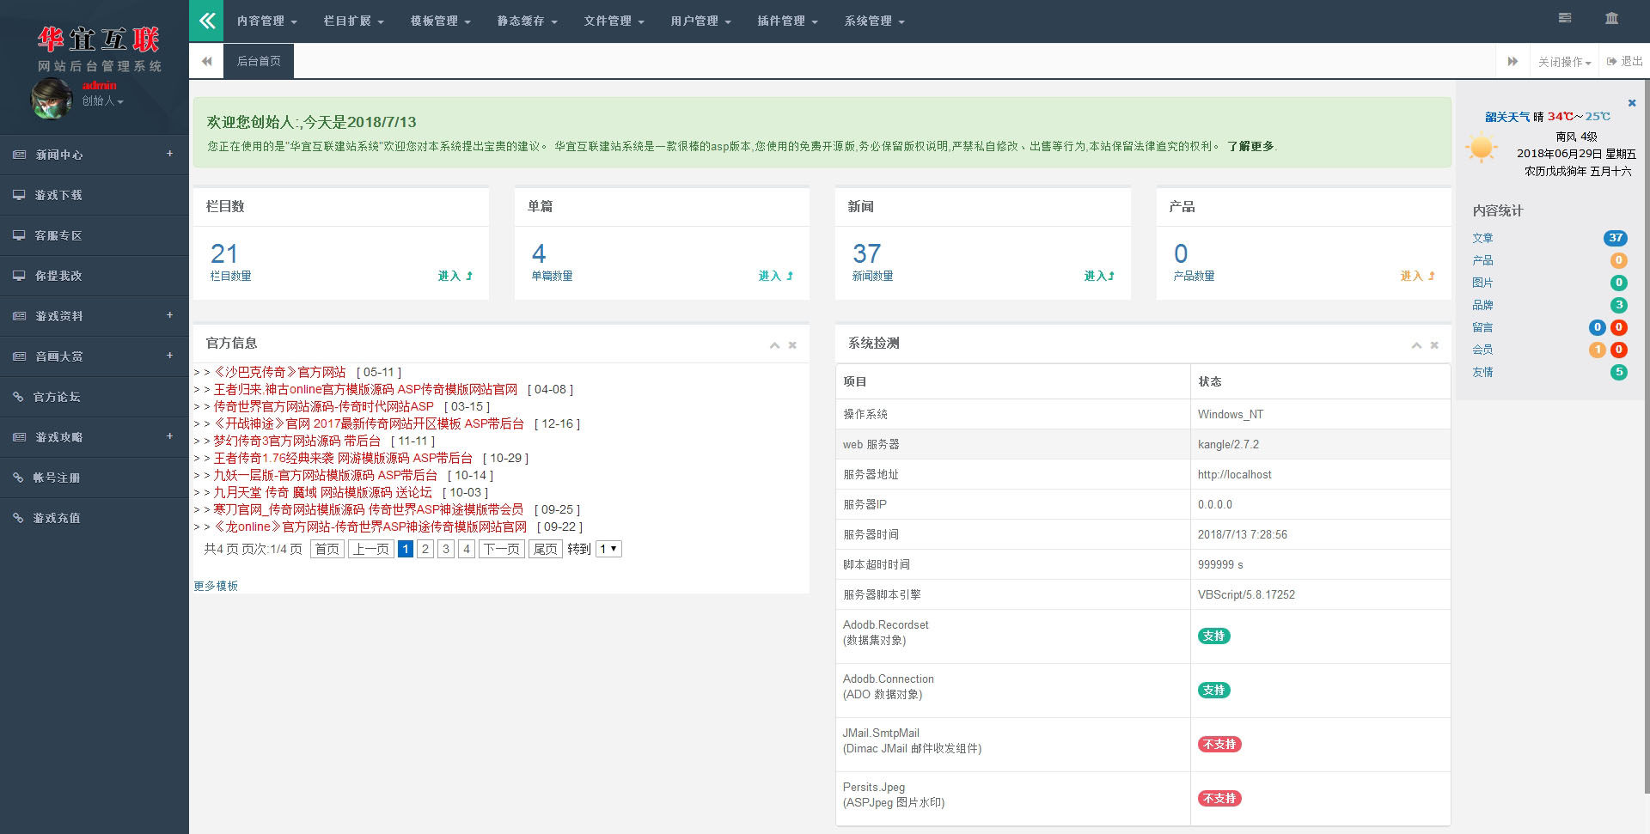The image size is (1650, 834).
Task: Click the 游戏充值 link icon
Action: (18, 518)
